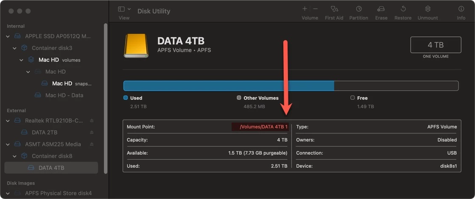This screenshot has width=475, height=199.
Task: Click the 4 TB one volume box
Action: pyautogui.click(x=436, y=45)
